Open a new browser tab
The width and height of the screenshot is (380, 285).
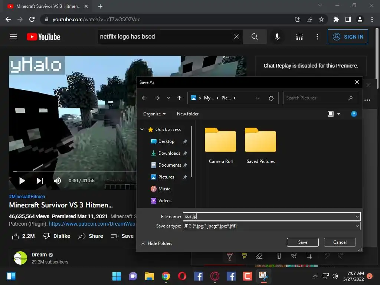(x=100, y=6)
